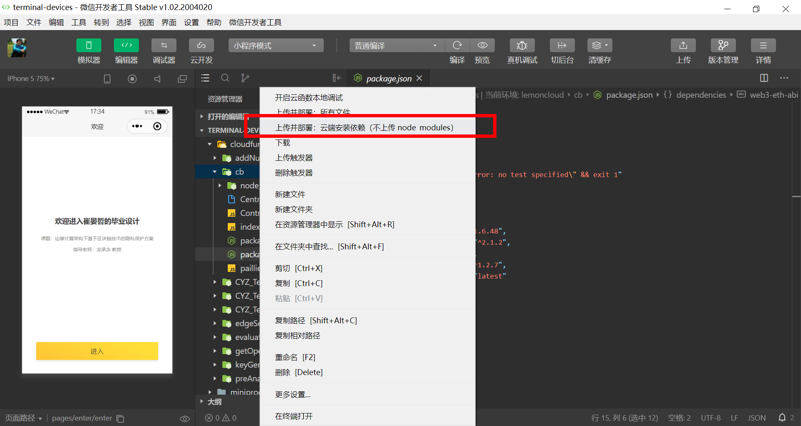Screen dimensions: 801x426
Task: Click the 进入 button in simulator
Action: coord(97,351)
